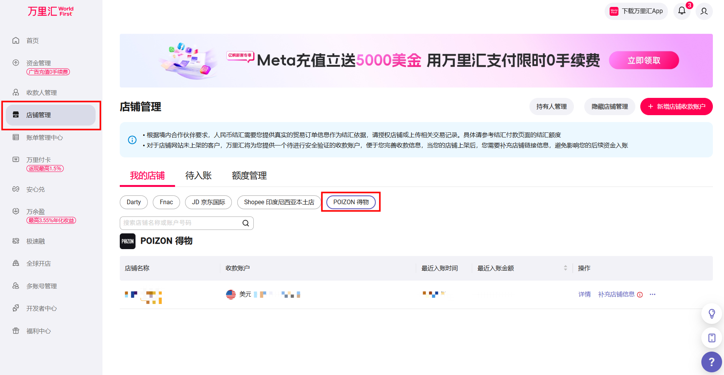Open the three-dot more actions menu
Image resolution: width=724 pixels, height=375 pixels.
(x=653, y=294)
